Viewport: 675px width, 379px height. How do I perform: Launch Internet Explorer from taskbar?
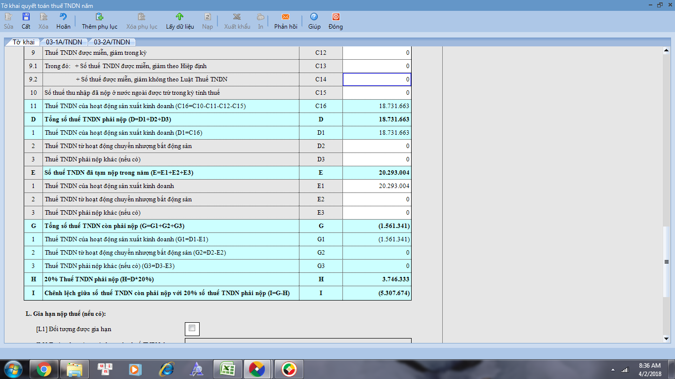point(167,369)
